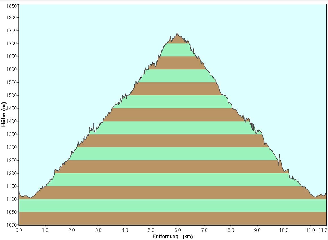Image resolution: width=328 pixels, height=240 pixels.
Task: Click the 1350 elevation axis label
Action: point(11,134)
